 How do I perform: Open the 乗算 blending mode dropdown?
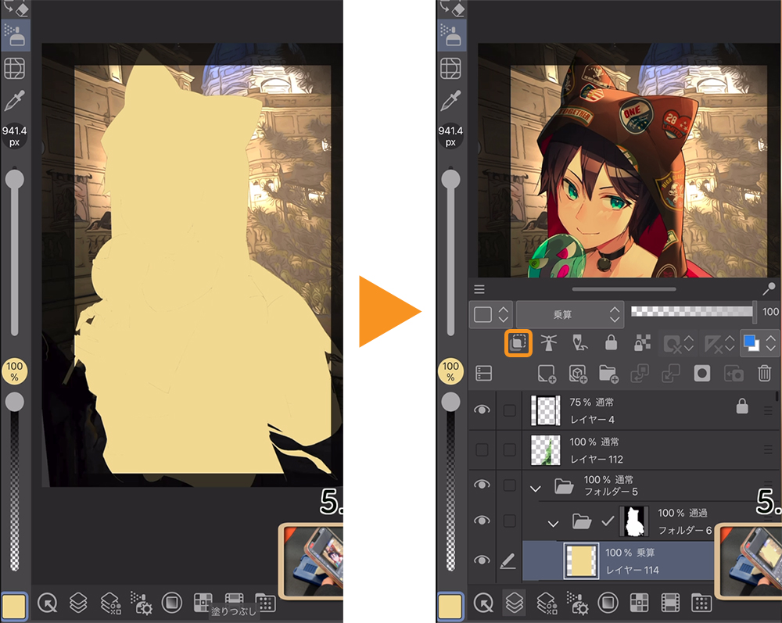pyautogui.click(x=569, y=314)
